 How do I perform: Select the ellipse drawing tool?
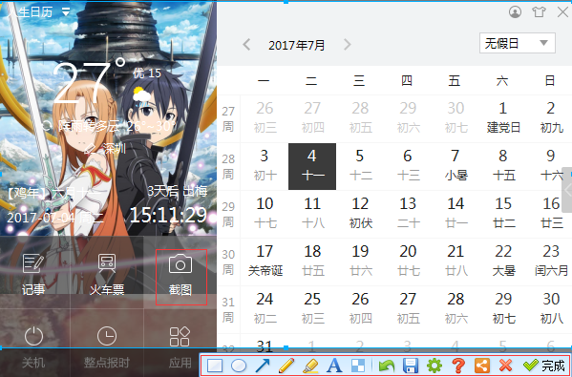point(239,366)
